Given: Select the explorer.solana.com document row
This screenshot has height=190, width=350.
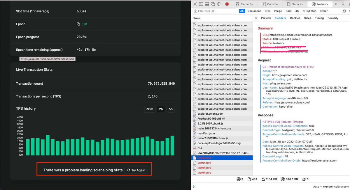Looking at the screenshot, I should pyautogui.click(x=222, y=114).
